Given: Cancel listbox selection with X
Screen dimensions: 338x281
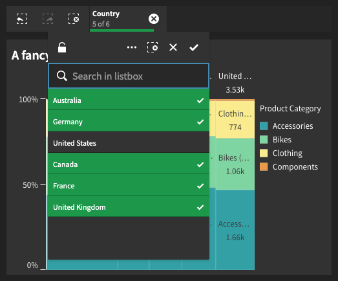Looking at the screenshot, I should click(173, 47).
